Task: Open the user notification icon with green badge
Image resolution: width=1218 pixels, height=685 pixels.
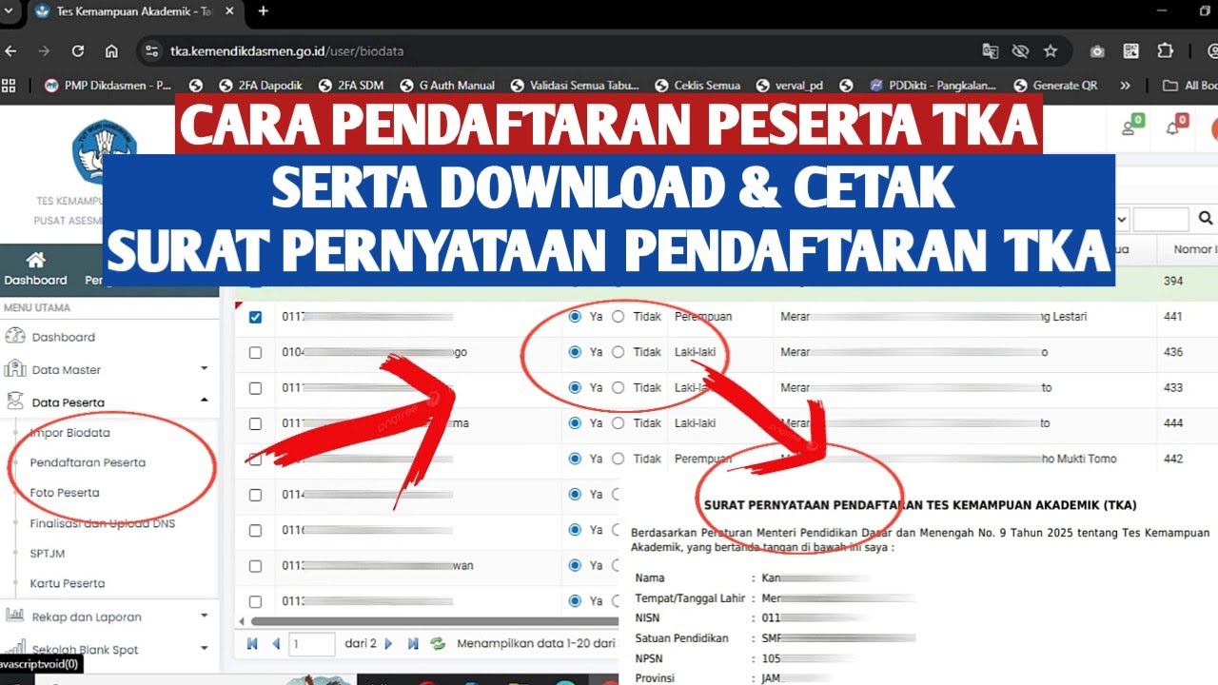Action: (1131, 127)
